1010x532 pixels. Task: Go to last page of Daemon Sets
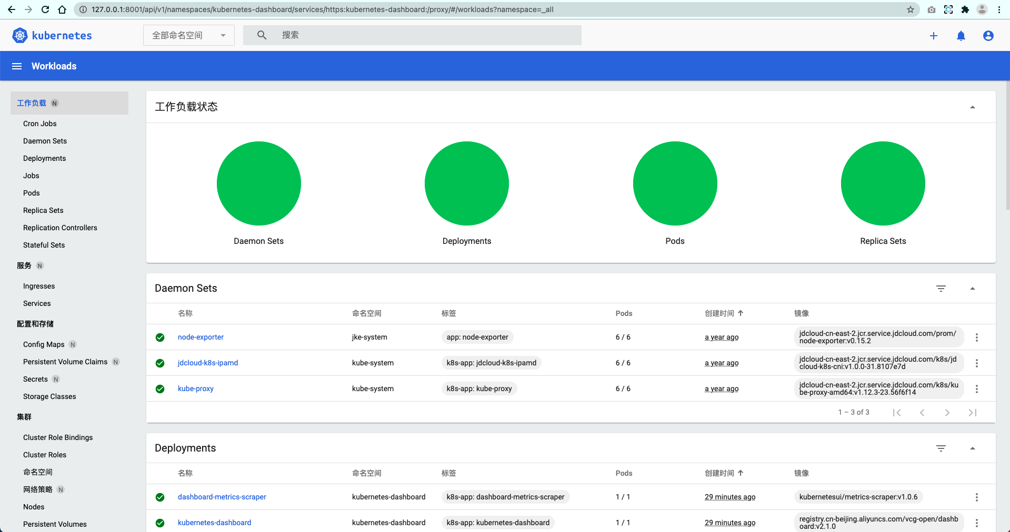tap(973, 413)
